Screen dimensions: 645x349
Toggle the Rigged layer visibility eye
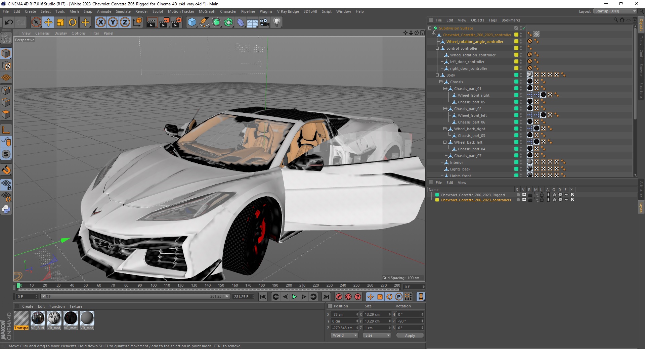[524, 195]
